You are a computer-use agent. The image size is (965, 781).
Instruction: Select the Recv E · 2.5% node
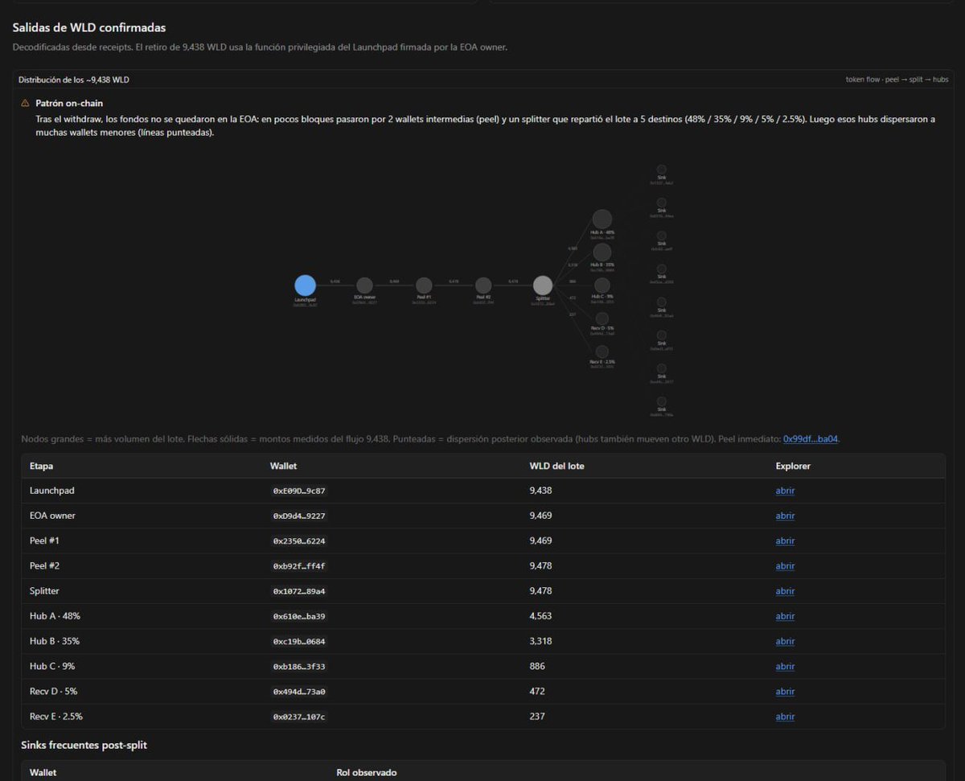tap(602, 351)
